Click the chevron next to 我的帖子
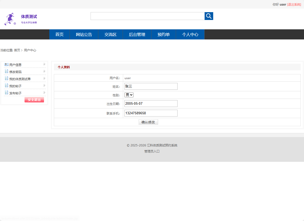The image size is (304, 221). [x=44, y=85]
